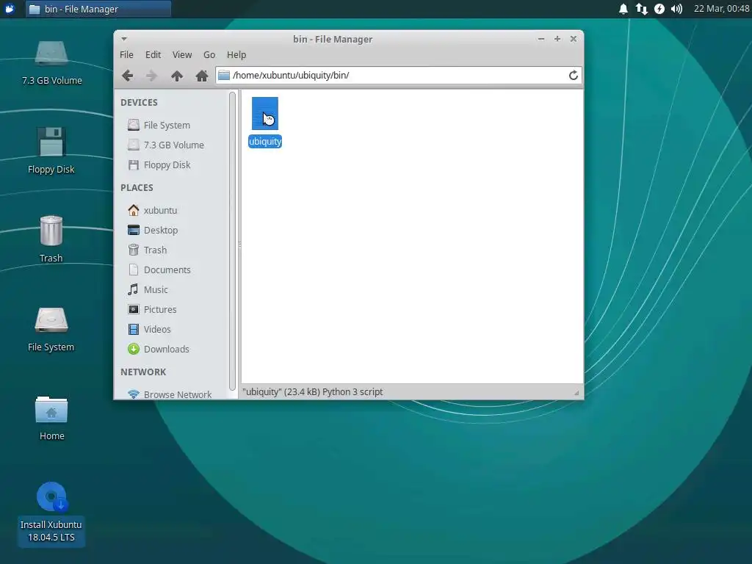752x564 pixels.
Task: Click the clock showing 22 Mar, 00:48
Action: [x=721, y=9]
